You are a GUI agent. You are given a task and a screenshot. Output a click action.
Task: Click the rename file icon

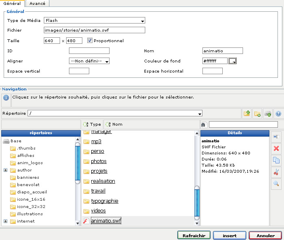pyautogui.click(x=276, y=137)
